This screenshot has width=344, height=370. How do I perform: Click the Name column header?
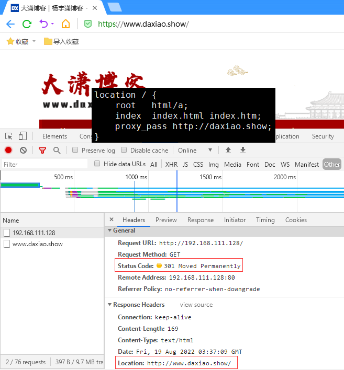pos(52,221)
